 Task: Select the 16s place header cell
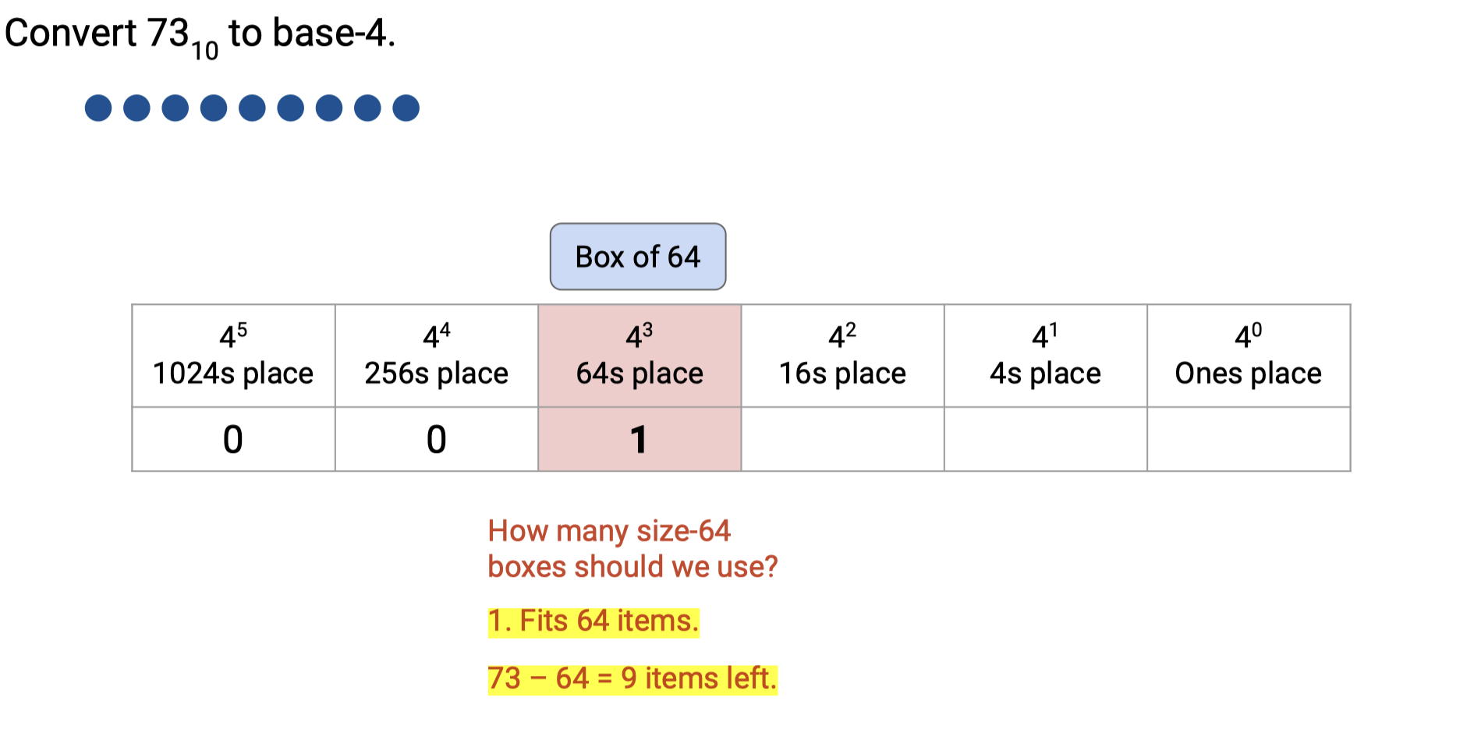842,356
